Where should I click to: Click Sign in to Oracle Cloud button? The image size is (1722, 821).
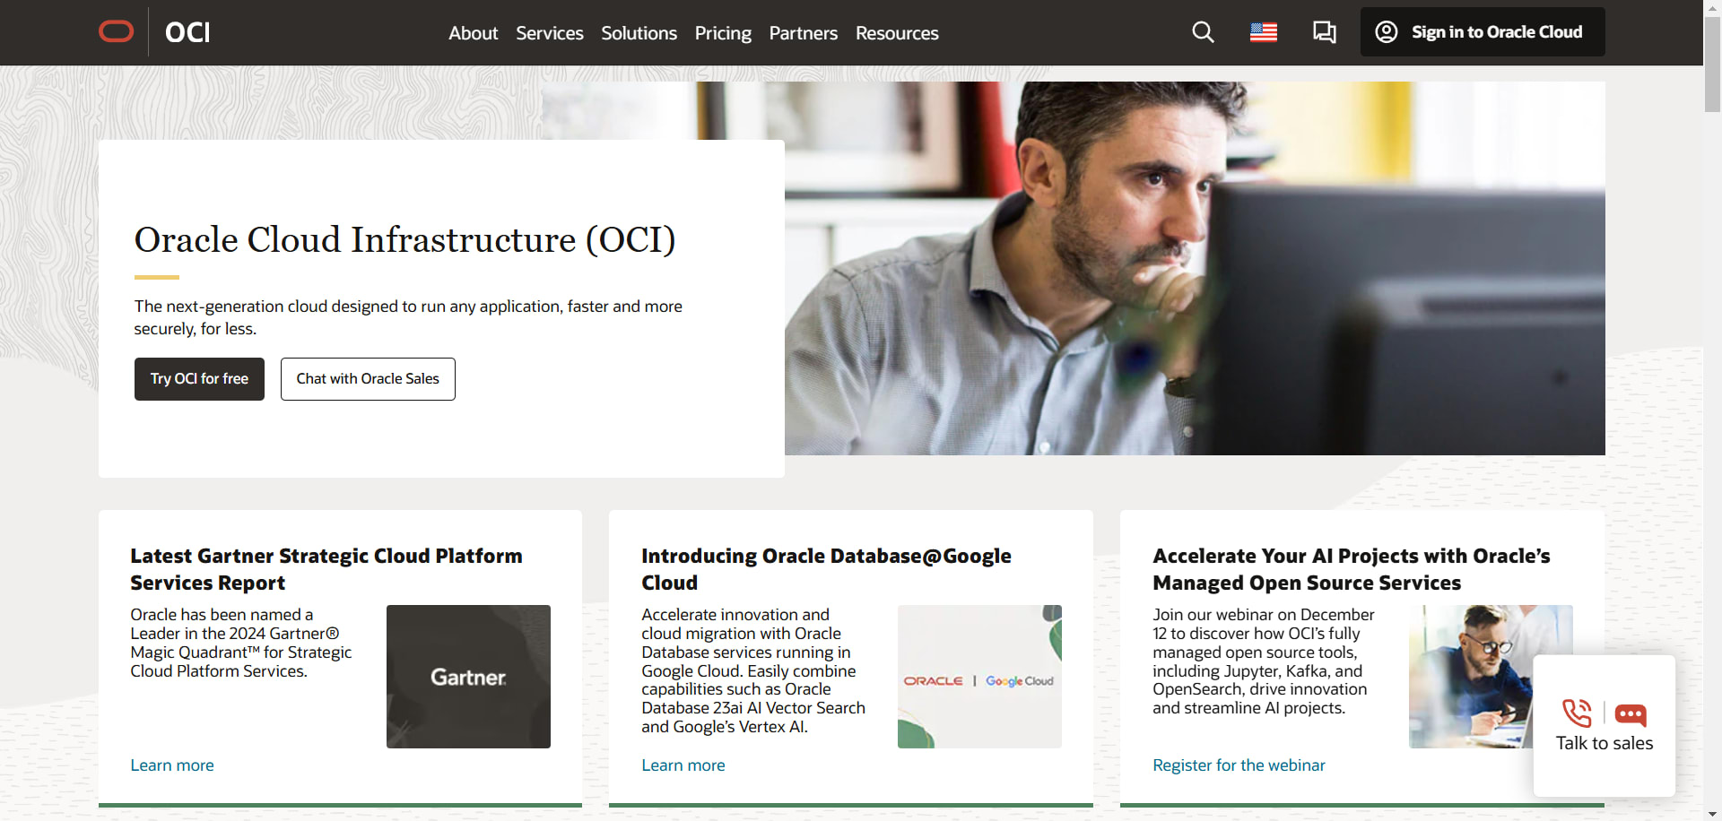pos(1483,32)
